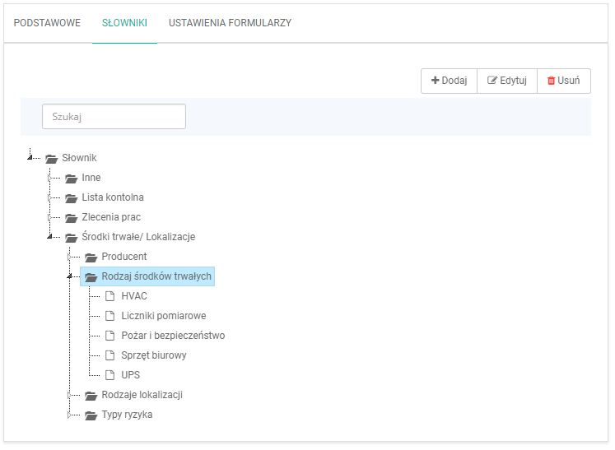Screen dimensions: 615x450
Task: Click the Lista kontolna folder icon
Action: click(72, 198)
